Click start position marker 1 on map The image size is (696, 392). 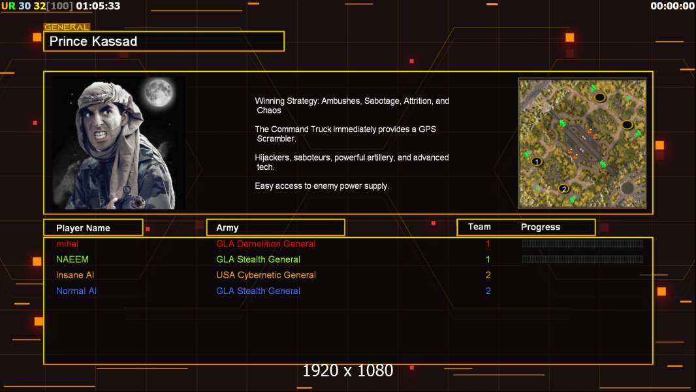(537, 161)
